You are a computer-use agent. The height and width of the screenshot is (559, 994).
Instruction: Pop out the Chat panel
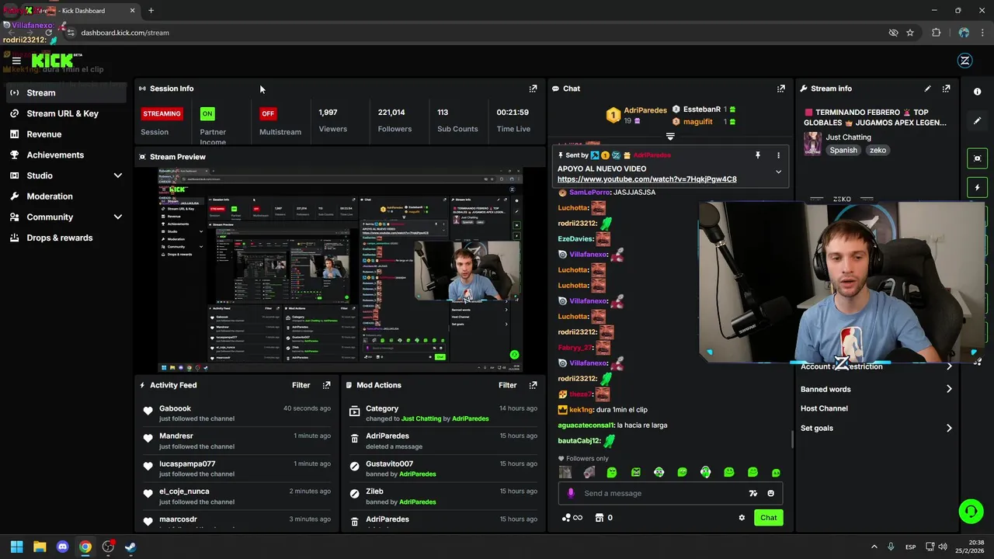click(x=781, y=89)
